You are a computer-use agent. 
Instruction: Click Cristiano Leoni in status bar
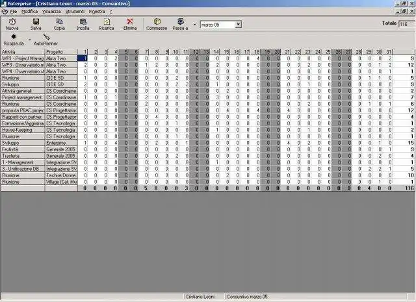click(x=200, y=297)
